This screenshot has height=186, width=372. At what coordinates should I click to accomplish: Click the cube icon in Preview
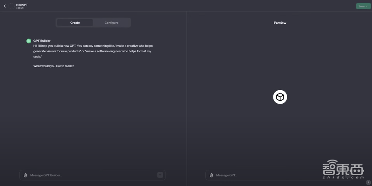click(280, 97)
